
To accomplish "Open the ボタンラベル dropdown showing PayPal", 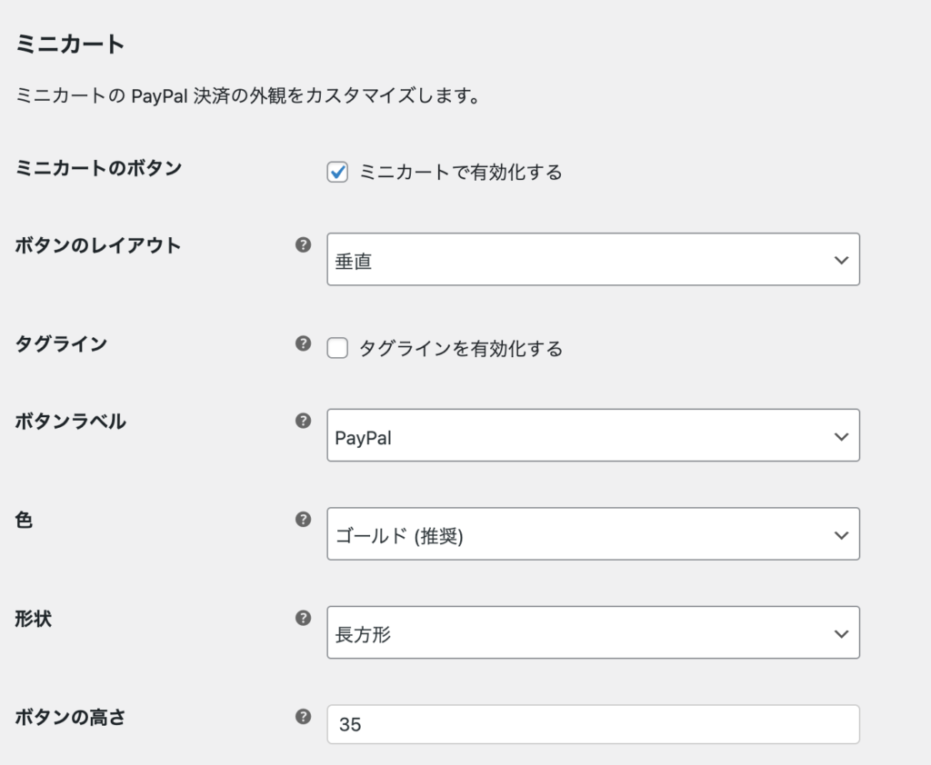I will click(593, 435).
